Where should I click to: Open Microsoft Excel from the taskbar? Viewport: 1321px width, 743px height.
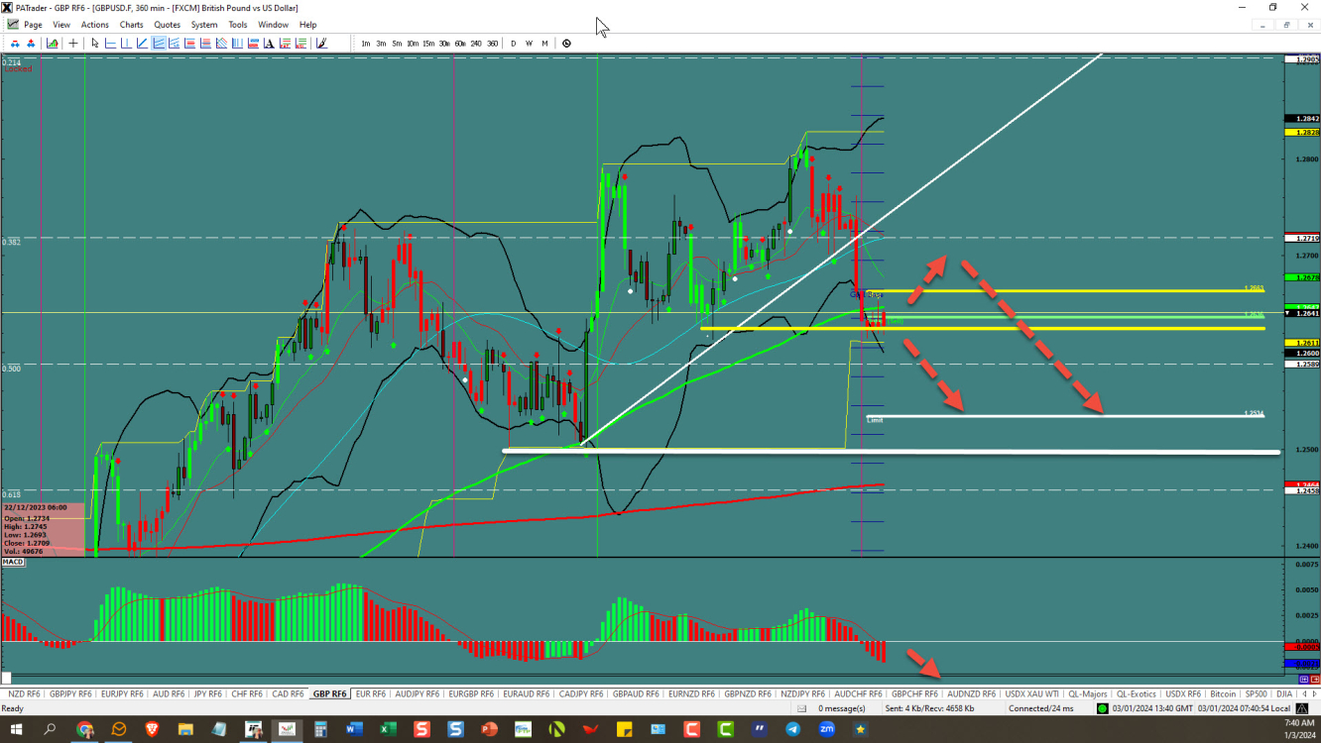pos(388,729)
